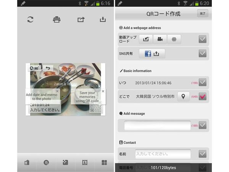
Task: Tap the 'Contact' heading
Action: tap(130, 143)
